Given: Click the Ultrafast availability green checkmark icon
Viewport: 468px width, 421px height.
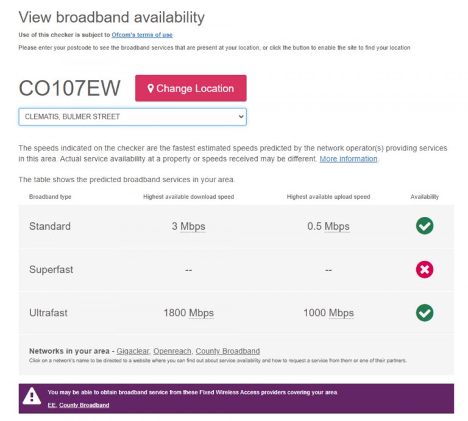Looking at the screenshot, I should point(424,313).
